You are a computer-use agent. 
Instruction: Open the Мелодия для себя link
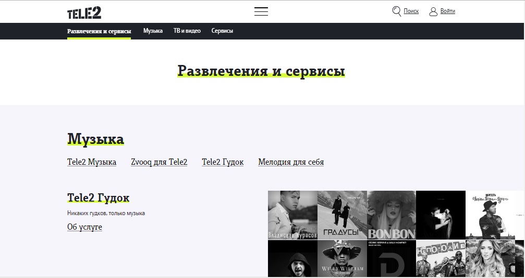point(291,162)
